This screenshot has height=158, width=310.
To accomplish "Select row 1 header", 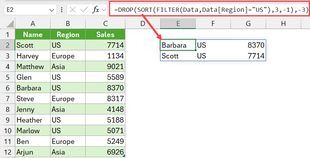I will (x=8, y=35).
